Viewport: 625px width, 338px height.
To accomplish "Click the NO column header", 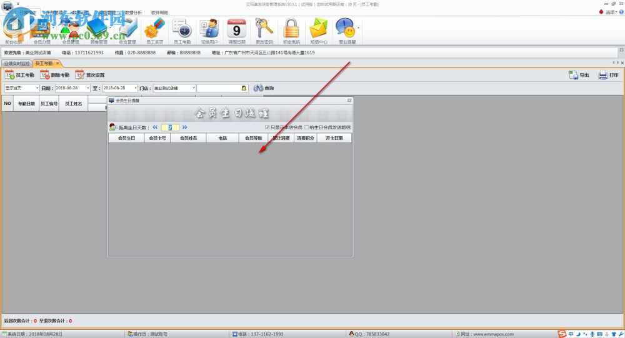I will [7, 103].
